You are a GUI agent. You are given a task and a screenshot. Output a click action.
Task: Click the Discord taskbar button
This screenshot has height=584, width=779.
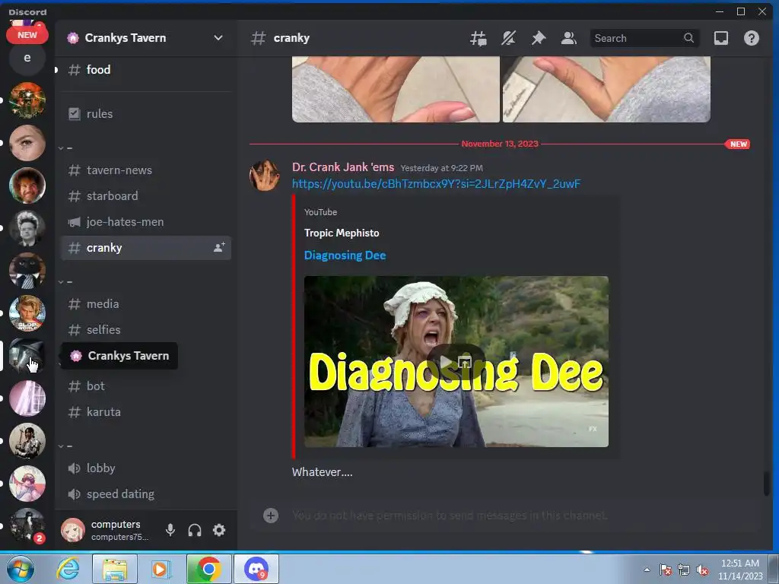click(256, 569)
